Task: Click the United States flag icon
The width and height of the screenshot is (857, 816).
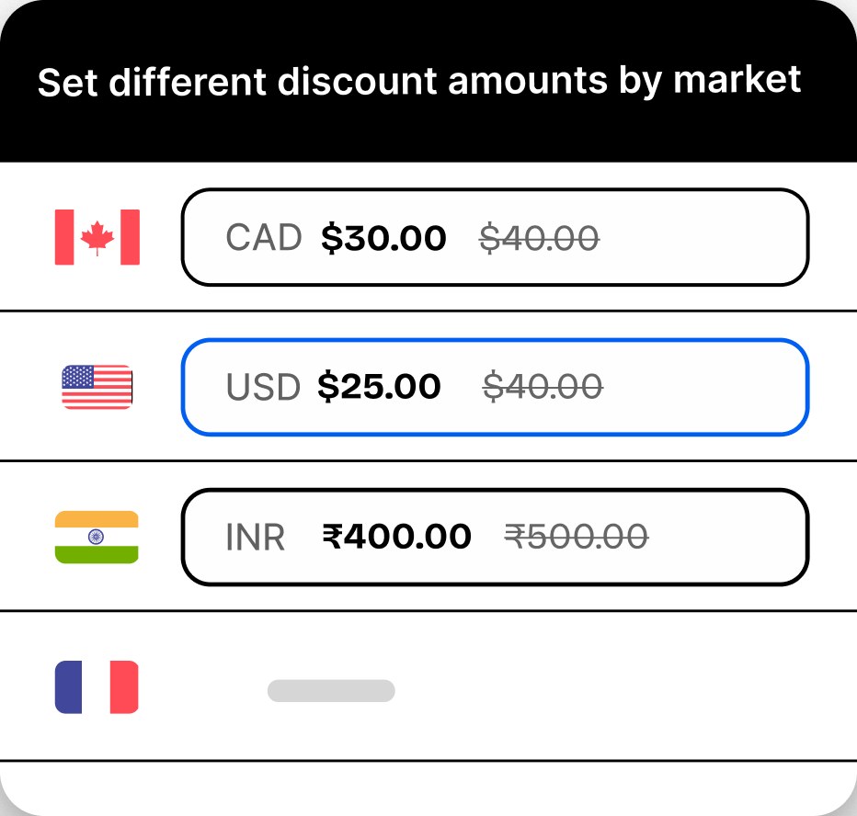Action: [97, 387]
